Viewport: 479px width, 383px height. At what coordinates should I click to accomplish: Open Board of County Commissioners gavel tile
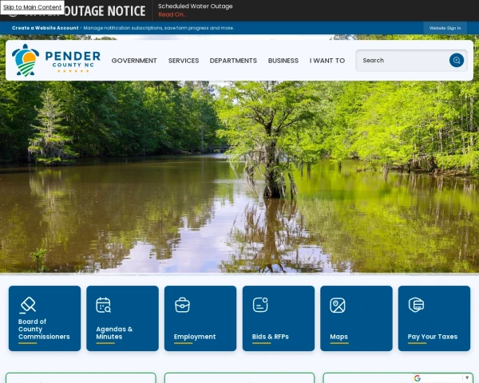(45, 318)
